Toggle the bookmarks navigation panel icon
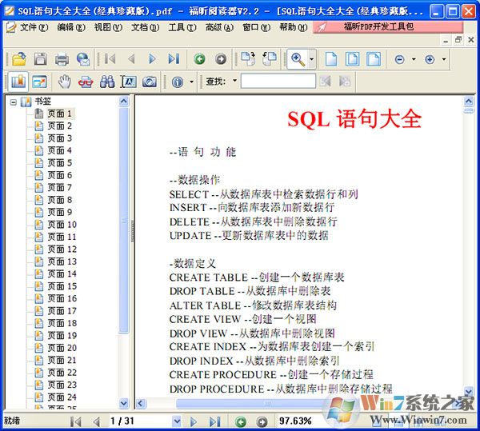This screenshot has height=431, width=480. click(x=18, y=82)
